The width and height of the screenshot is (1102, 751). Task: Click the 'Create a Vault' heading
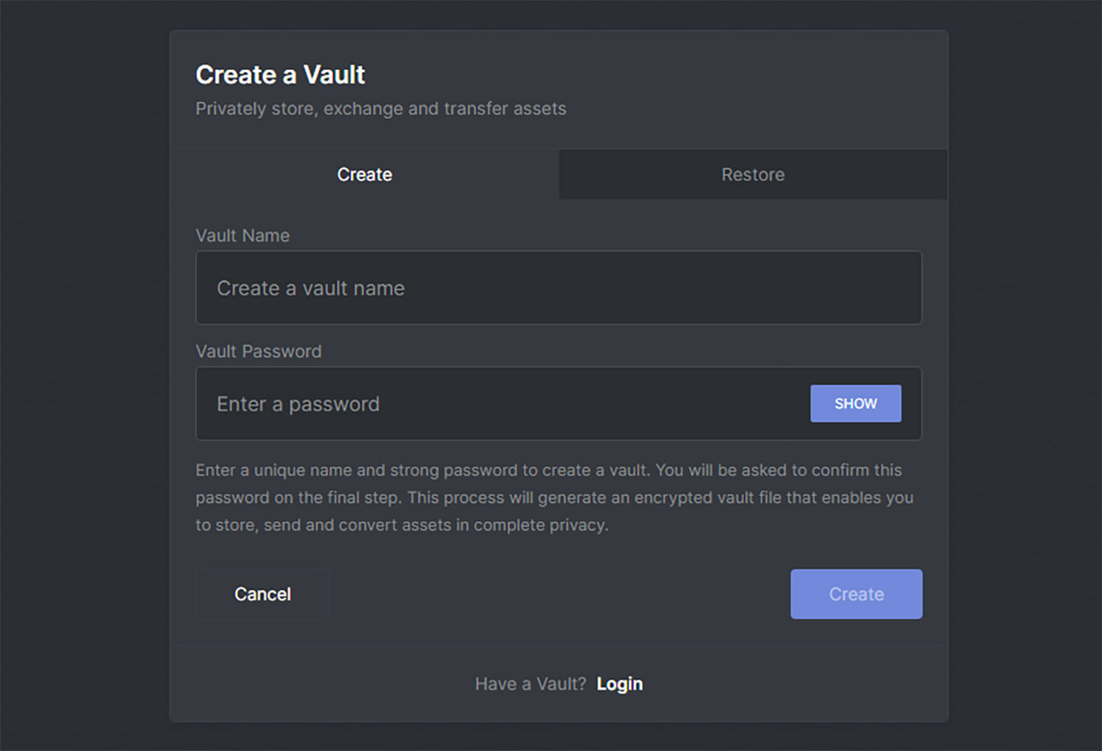tap(280, 75)
